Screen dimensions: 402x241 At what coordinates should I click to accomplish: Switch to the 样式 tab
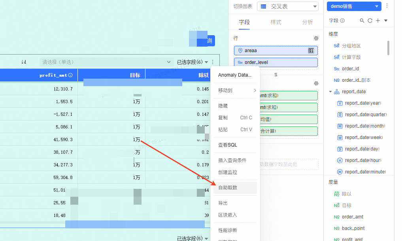[x=276, y=22]
